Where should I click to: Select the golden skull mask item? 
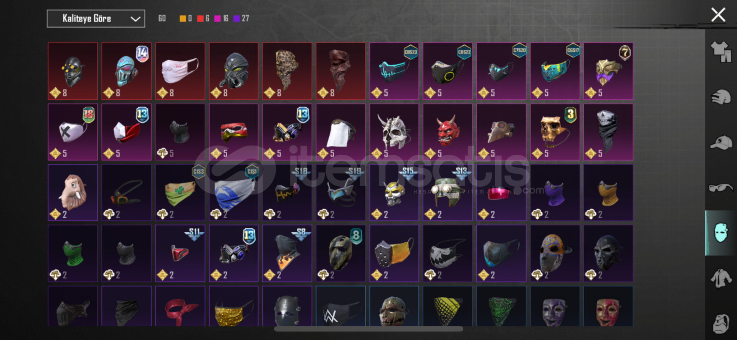[x=555, y=132]
